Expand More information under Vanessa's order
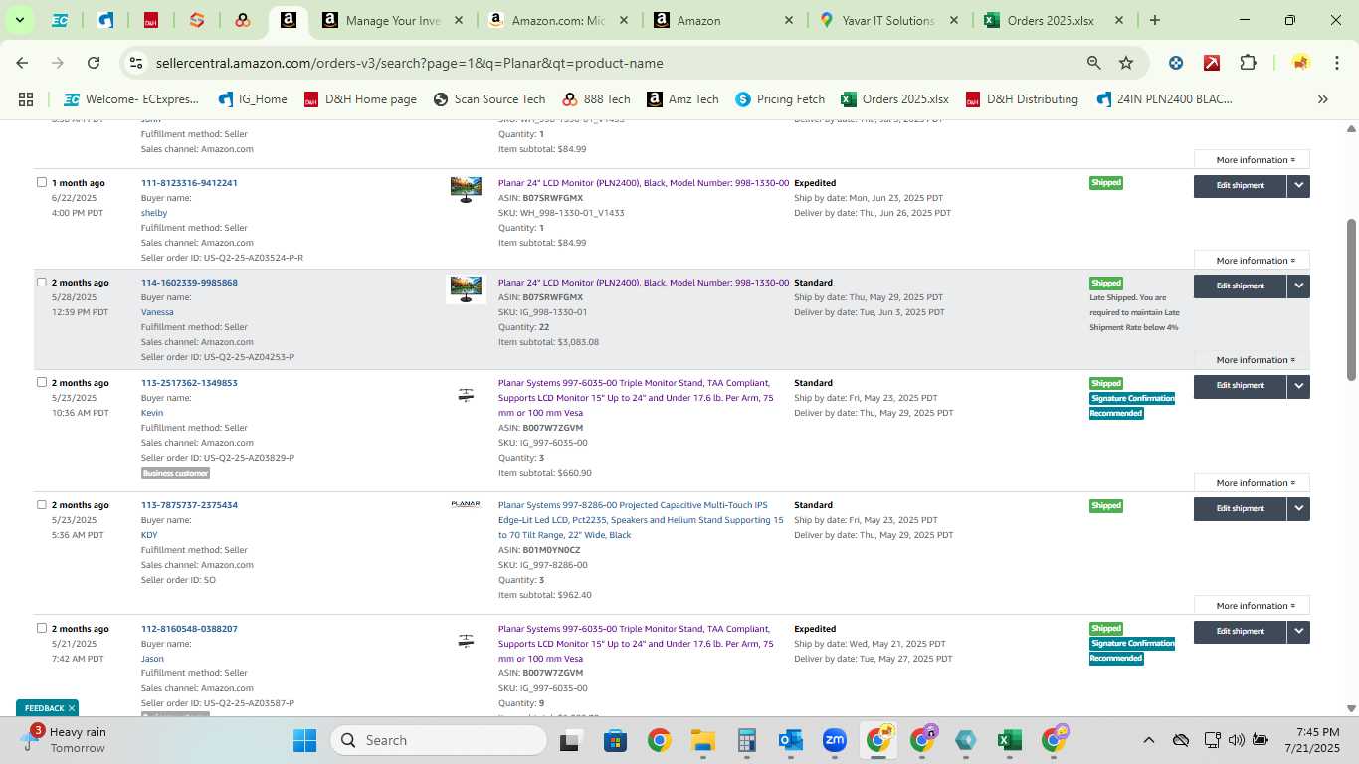Viewport: 1359px width, 764px height. tap(1252, 360)
